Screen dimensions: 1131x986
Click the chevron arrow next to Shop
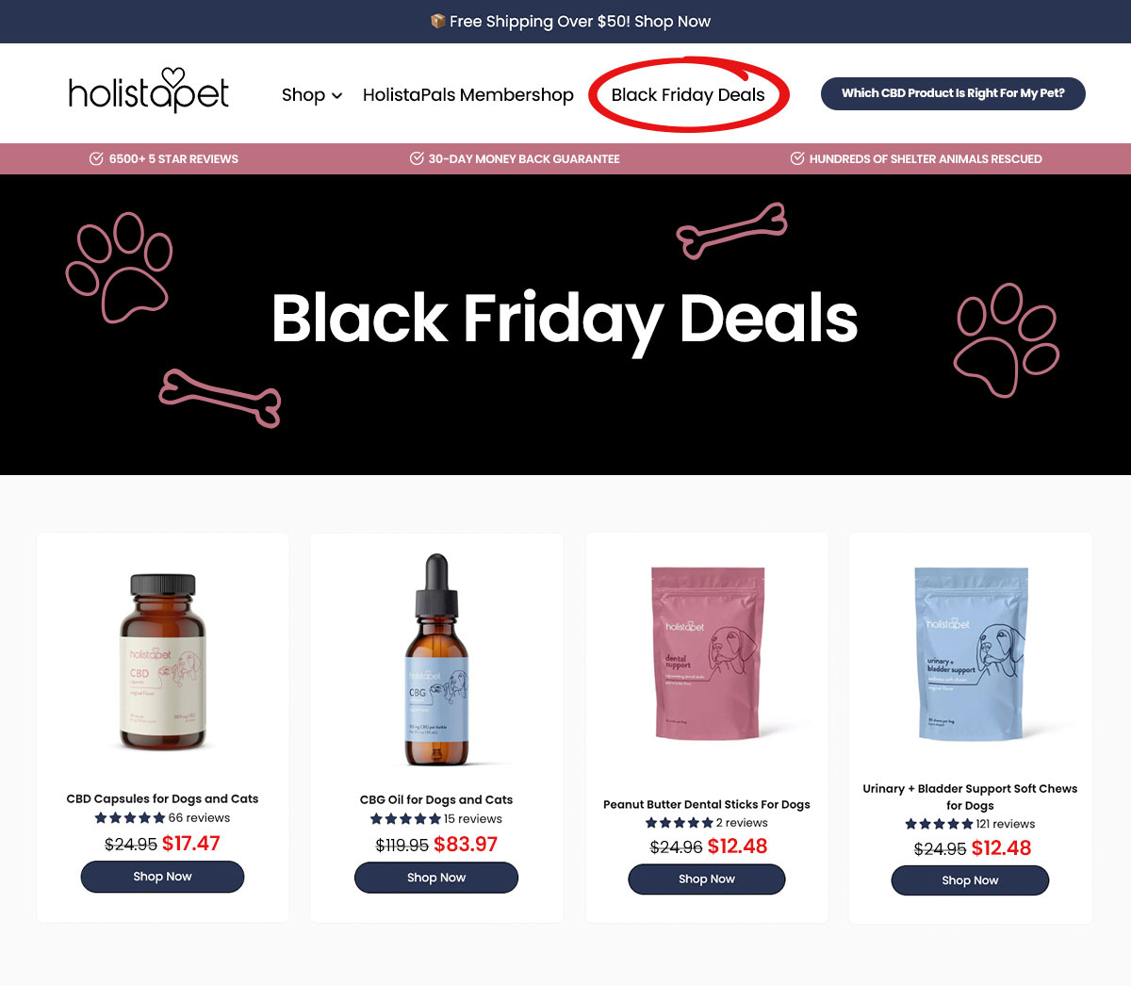[336, 95]
